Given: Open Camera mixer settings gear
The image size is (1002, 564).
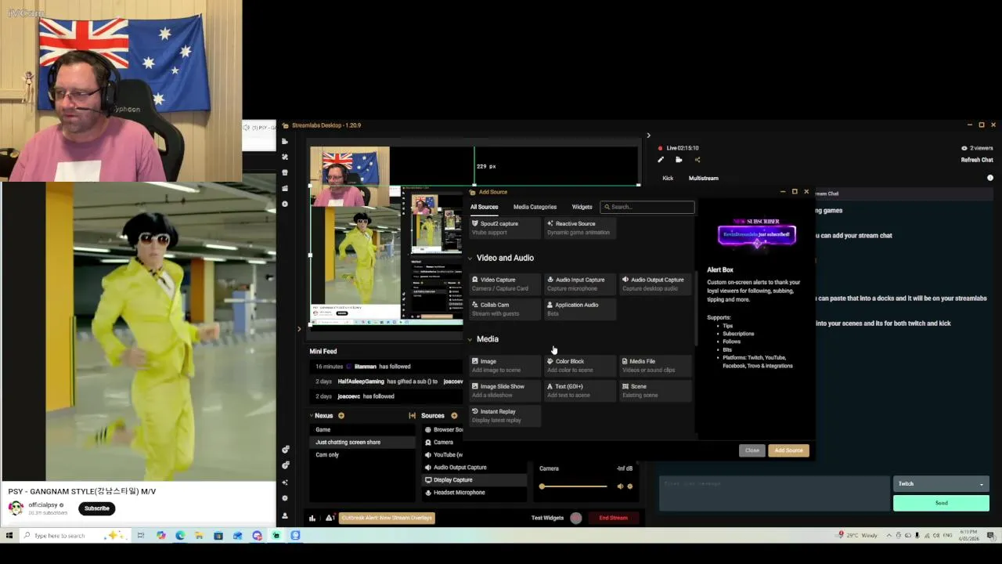Looking at the screenshot, I should point(630,486).
